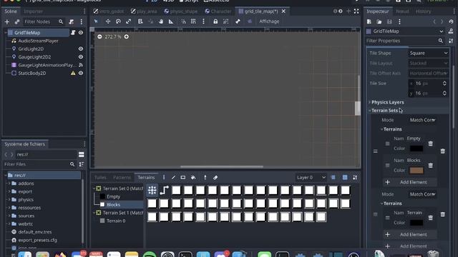The image size is (458, 257).
Task: Open viewport toolbar three-dot options
Action: click(x=203, y=21)
